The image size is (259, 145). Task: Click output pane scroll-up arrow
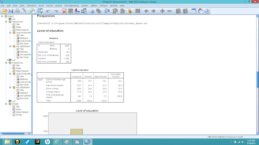coord(257,16)
